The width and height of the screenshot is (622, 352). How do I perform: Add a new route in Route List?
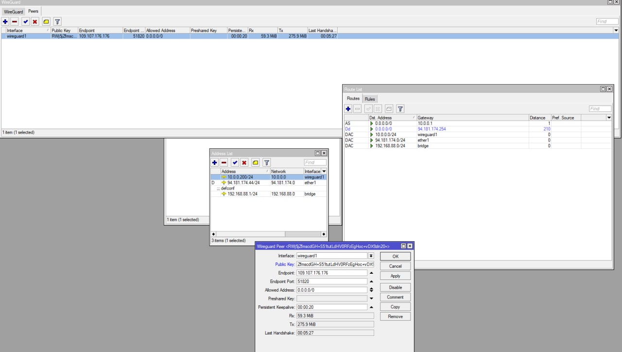point(348,109)
